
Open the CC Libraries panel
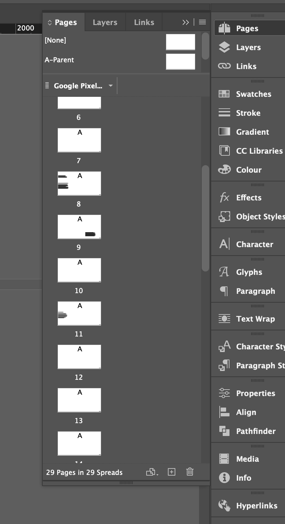pyautogui.click(x=259, y=151)
